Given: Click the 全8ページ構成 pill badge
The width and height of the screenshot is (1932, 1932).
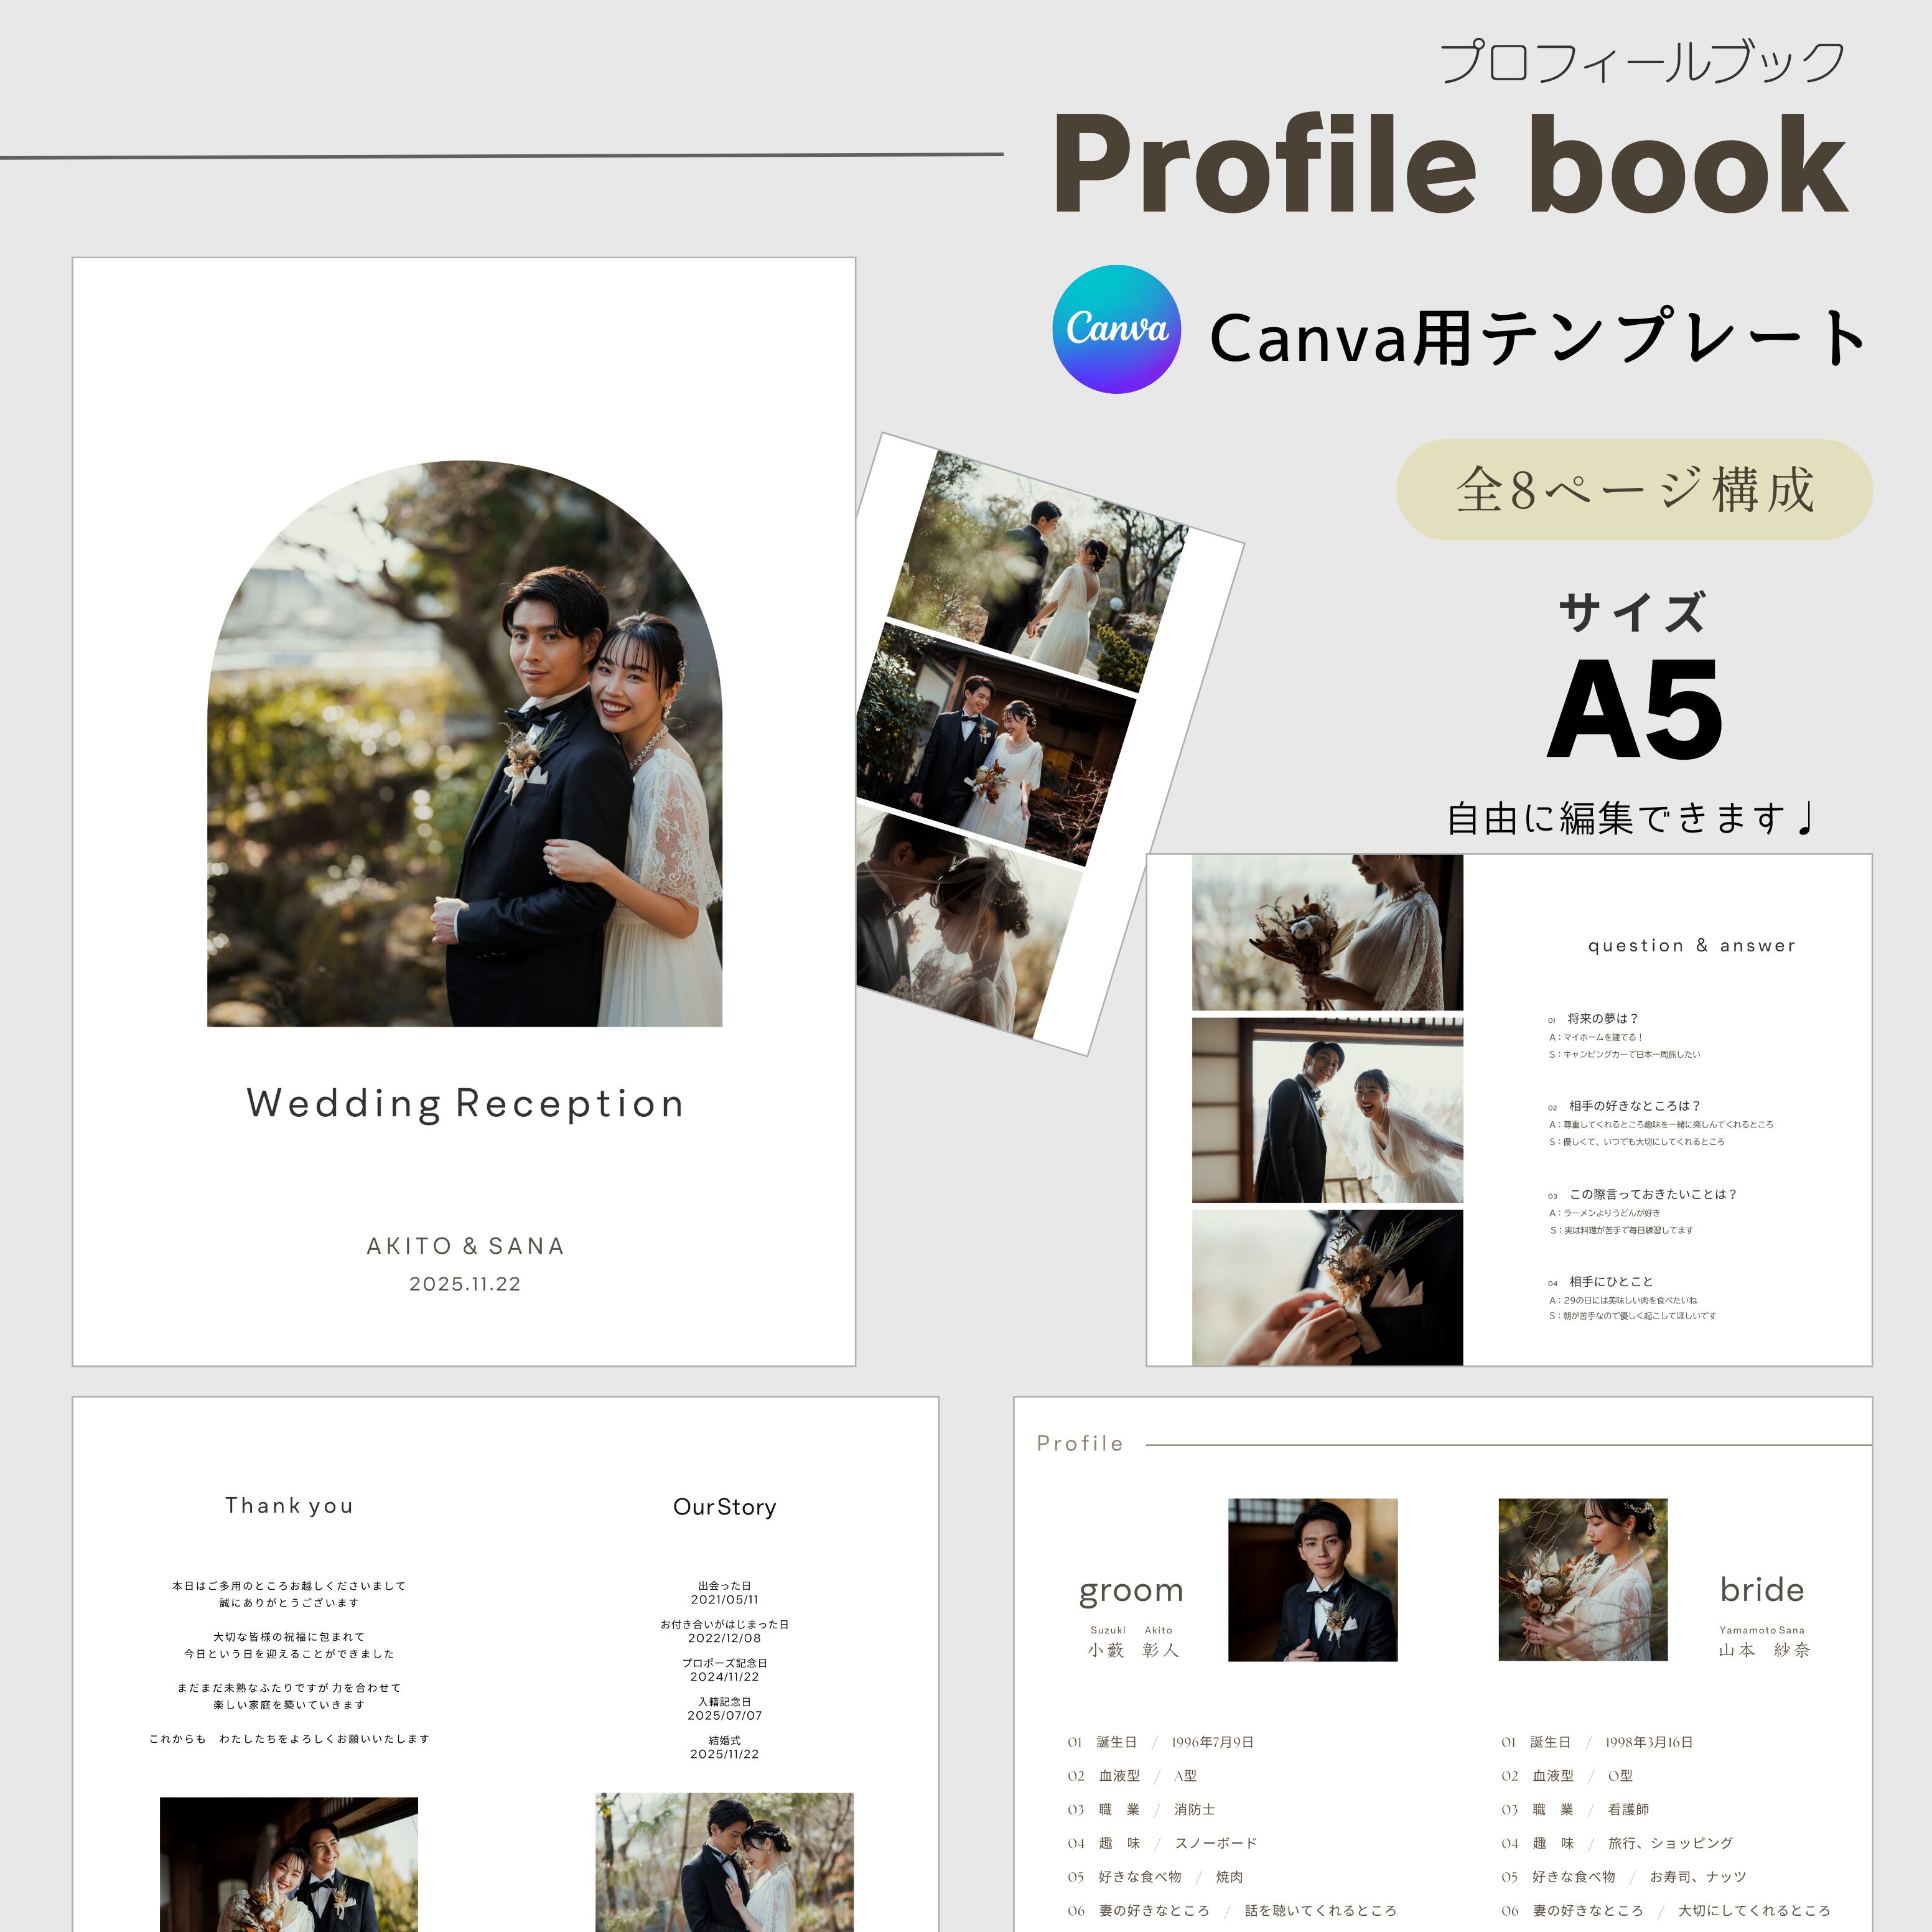Looking at the screenshot, I should pos(1633,490).
